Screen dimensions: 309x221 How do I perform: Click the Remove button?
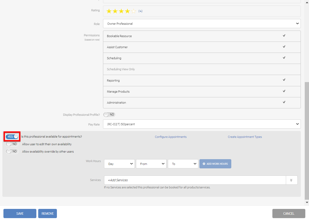point(47,214)
